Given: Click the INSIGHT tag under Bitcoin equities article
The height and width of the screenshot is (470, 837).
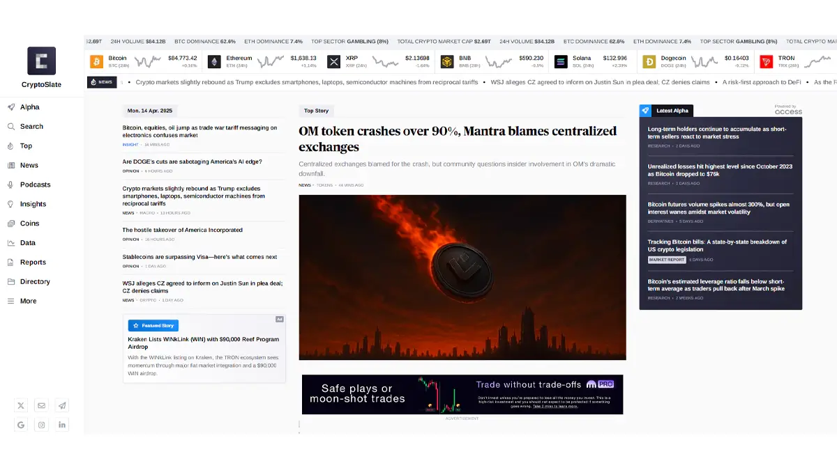Looking at the screenshot, I should pyautogui.click(x=130, y=145).
